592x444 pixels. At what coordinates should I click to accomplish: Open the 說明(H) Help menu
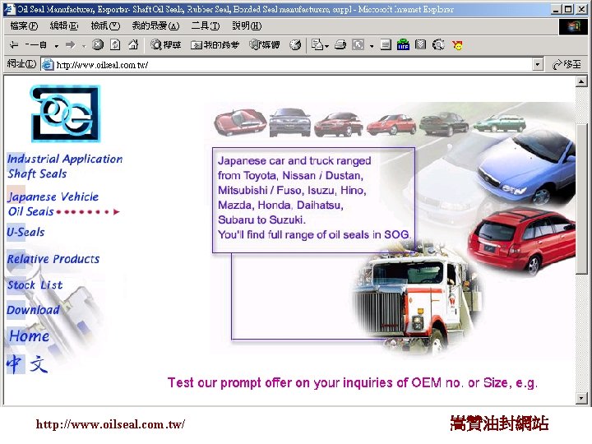[247, 25]
